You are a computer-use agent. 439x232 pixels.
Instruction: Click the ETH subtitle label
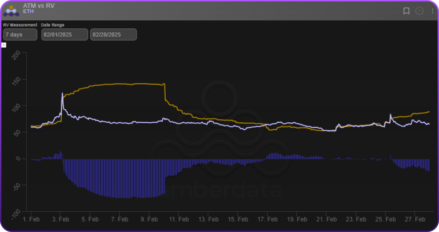coord(28,12)
